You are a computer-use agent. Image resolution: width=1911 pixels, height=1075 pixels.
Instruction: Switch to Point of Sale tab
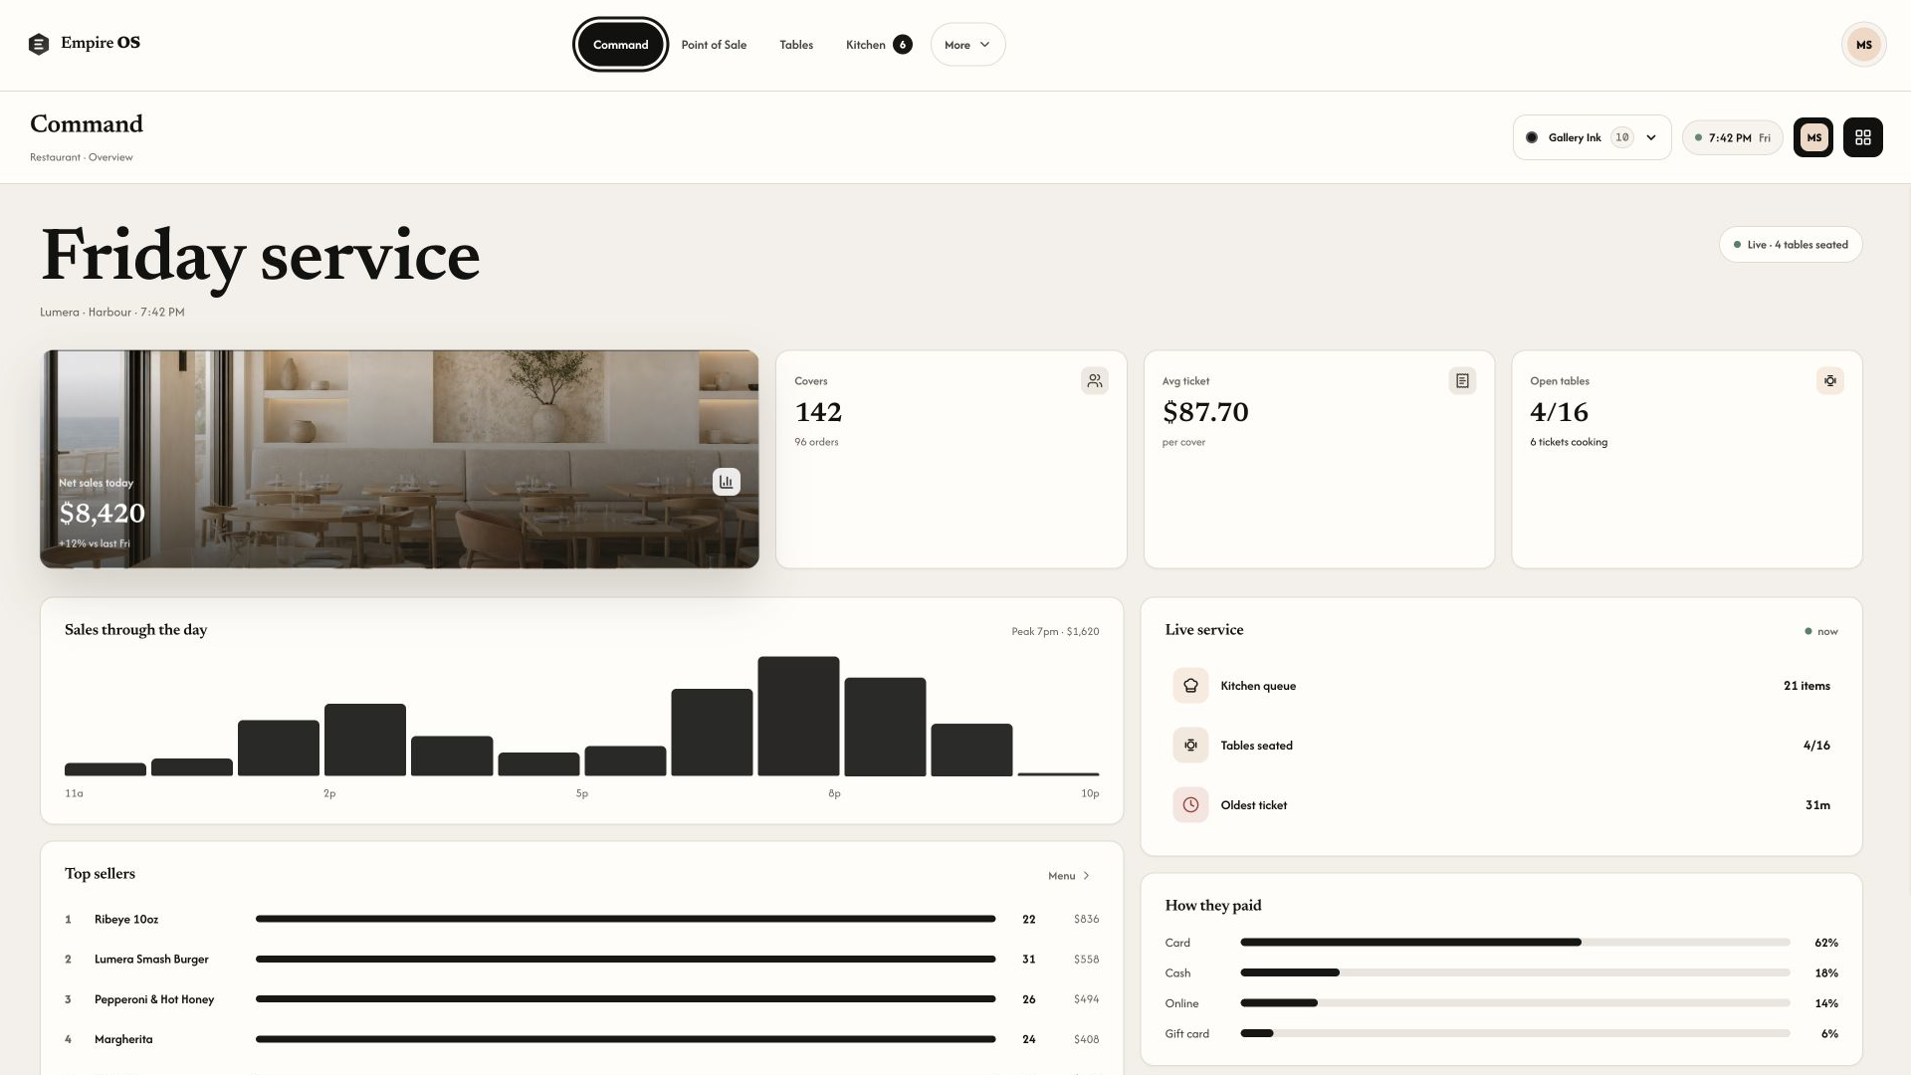coord(714,45)
